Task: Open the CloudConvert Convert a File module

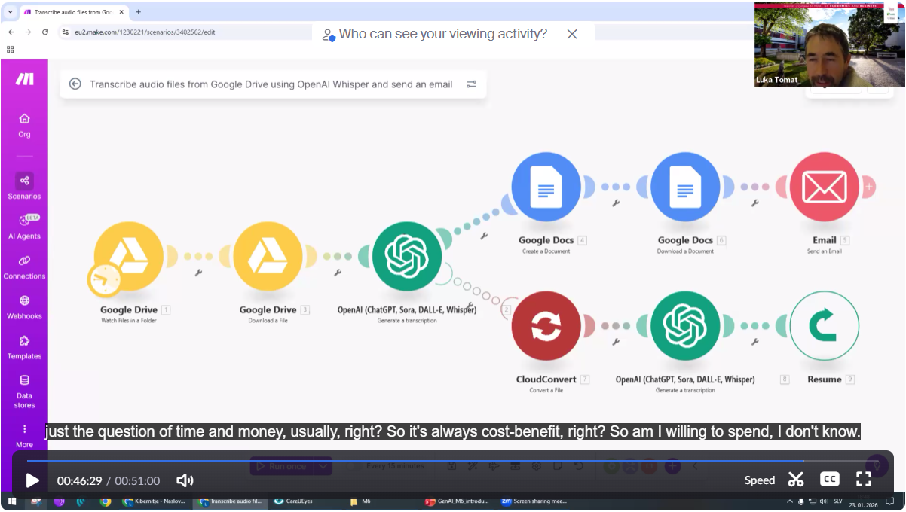Action: click(546, 326)
